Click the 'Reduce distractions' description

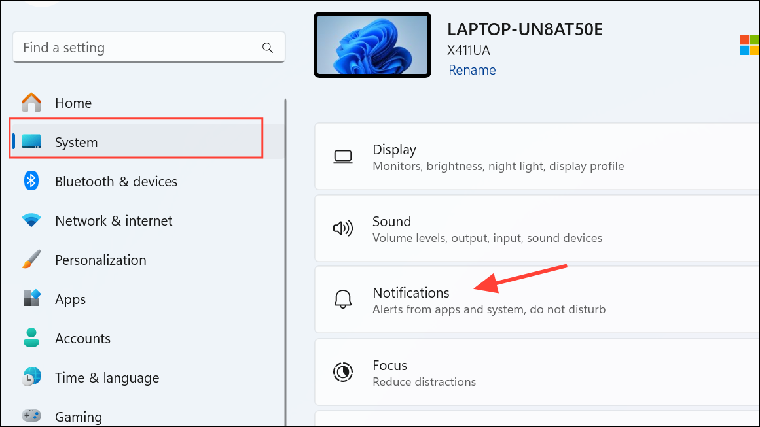[x=424, y=382]
